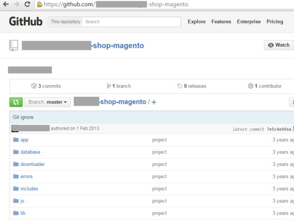Reload the page with refresh icon
This screenshot has height=220, width=294.
pyautogui.click(x=27, y=4)
